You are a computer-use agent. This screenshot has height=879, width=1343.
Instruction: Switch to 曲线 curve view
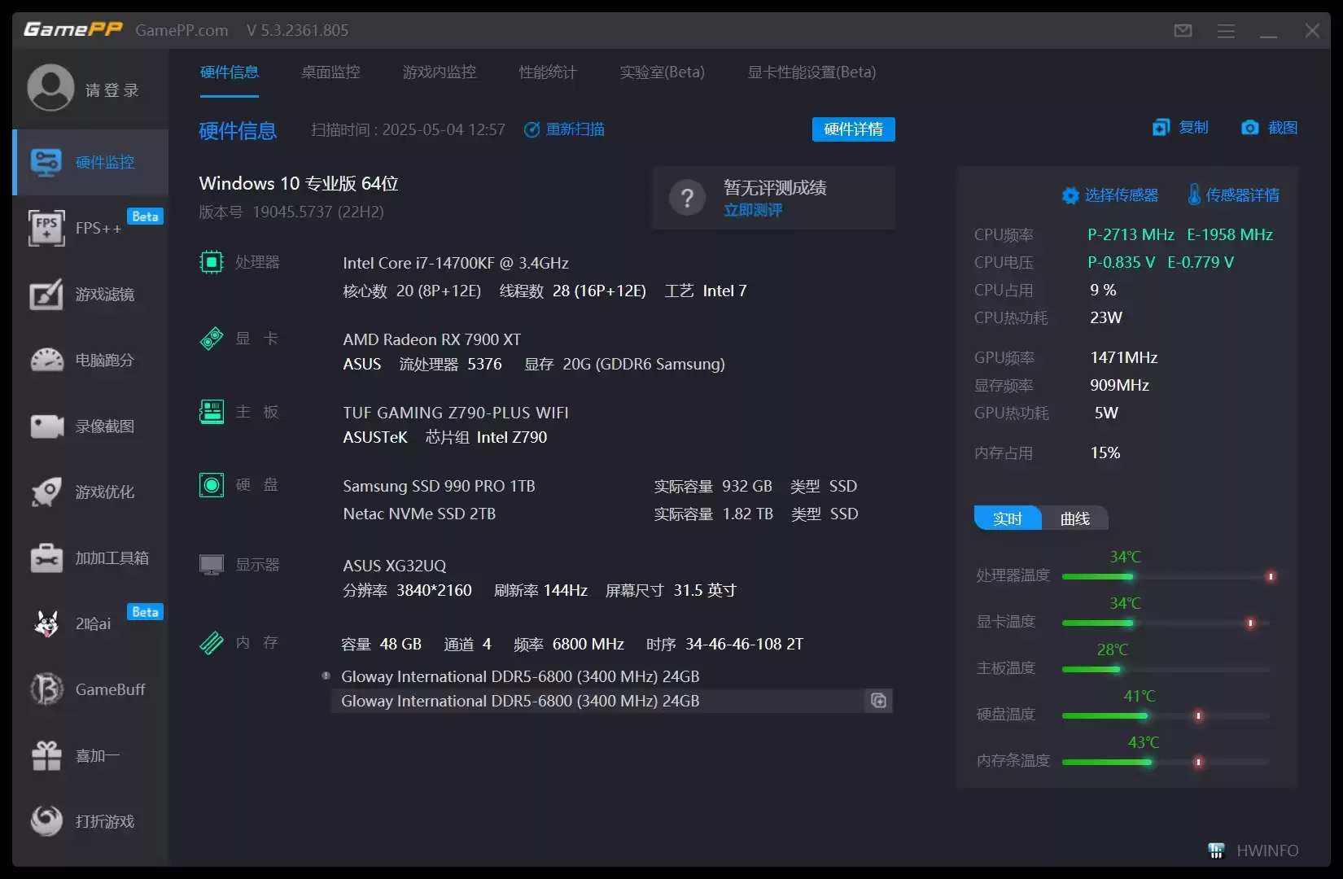1074,518
